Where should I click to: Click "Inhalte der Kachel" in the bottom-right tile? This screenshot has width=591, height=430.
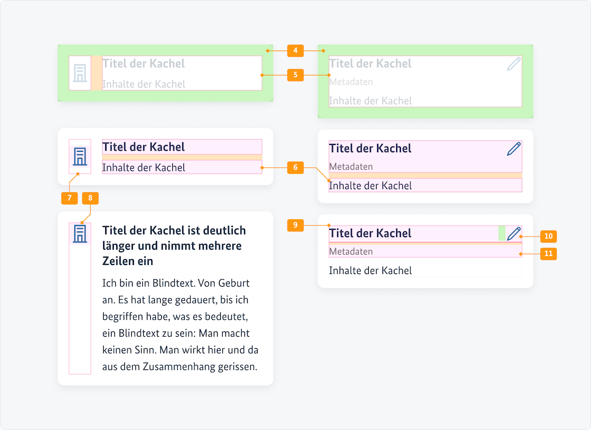pos(370,270)
